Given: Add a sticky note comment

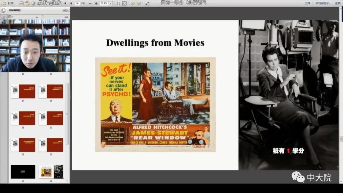Looking at the screenshot, I should pos(133,3).
